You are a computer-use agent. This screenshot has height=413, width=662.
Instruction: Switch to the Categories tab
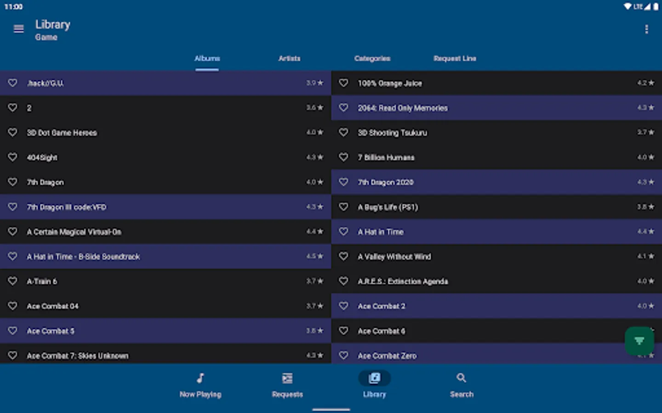pos(372,59)
